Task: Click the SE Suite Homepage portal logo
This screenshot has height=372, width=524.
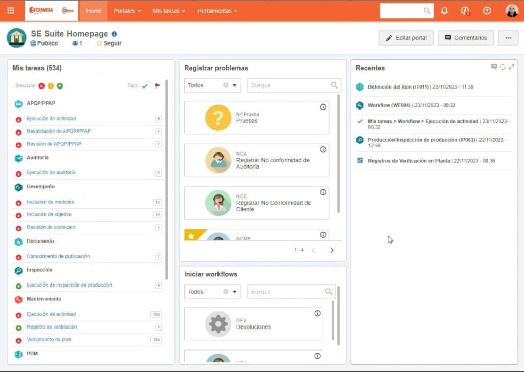Action: [16, 38]
